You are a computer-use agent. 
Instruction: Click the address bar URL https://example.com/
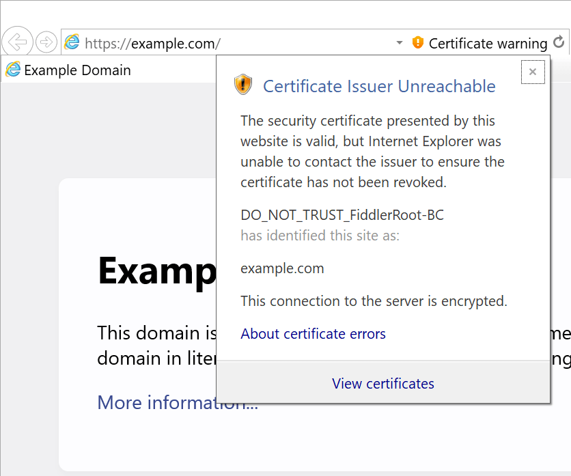[152, 44]
